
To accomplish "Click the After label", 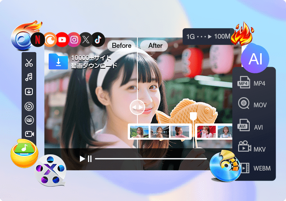I will (156, 46).
